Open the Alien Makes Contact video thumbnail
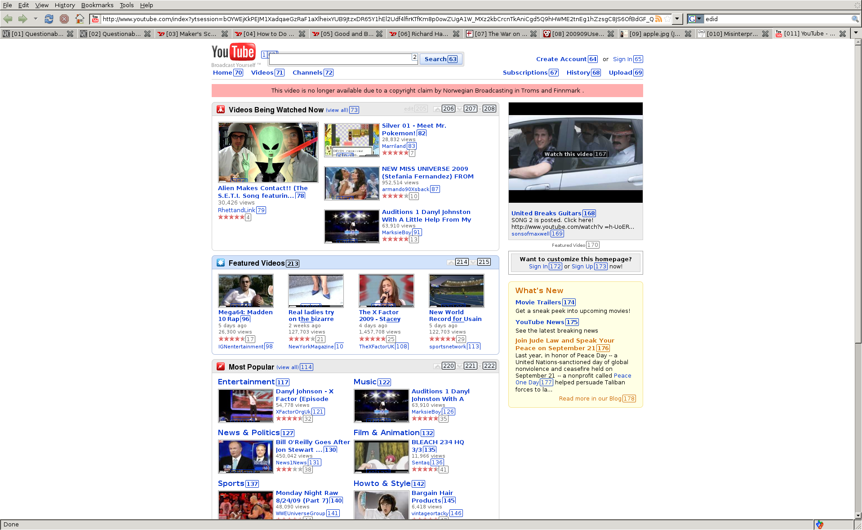The image size is (862, 530). [x=268, y=152]
